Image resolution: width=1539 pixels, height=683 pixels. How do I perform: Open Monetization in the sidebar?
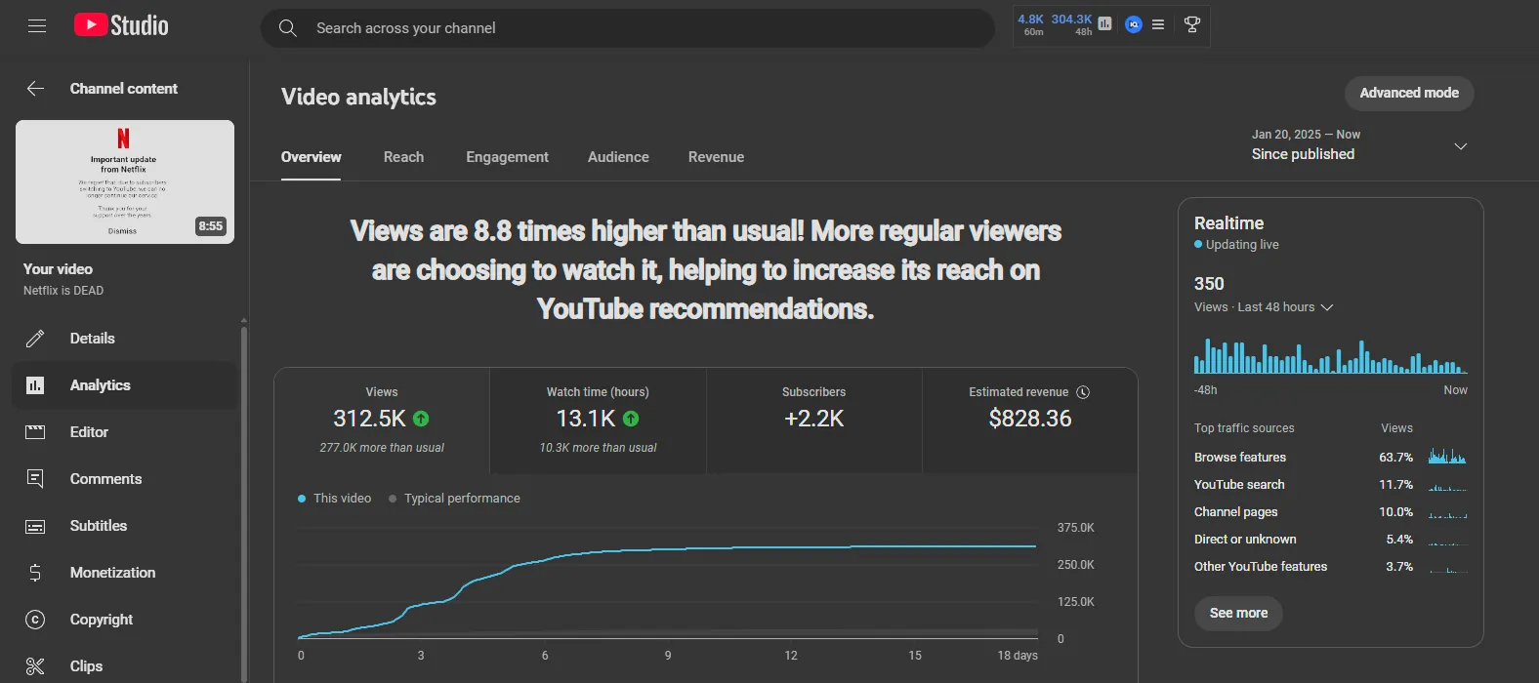(x=125, y=573)
